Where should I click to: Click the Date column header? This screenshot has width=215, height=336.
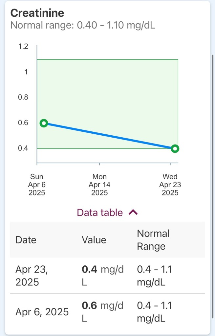coord(26,239)
